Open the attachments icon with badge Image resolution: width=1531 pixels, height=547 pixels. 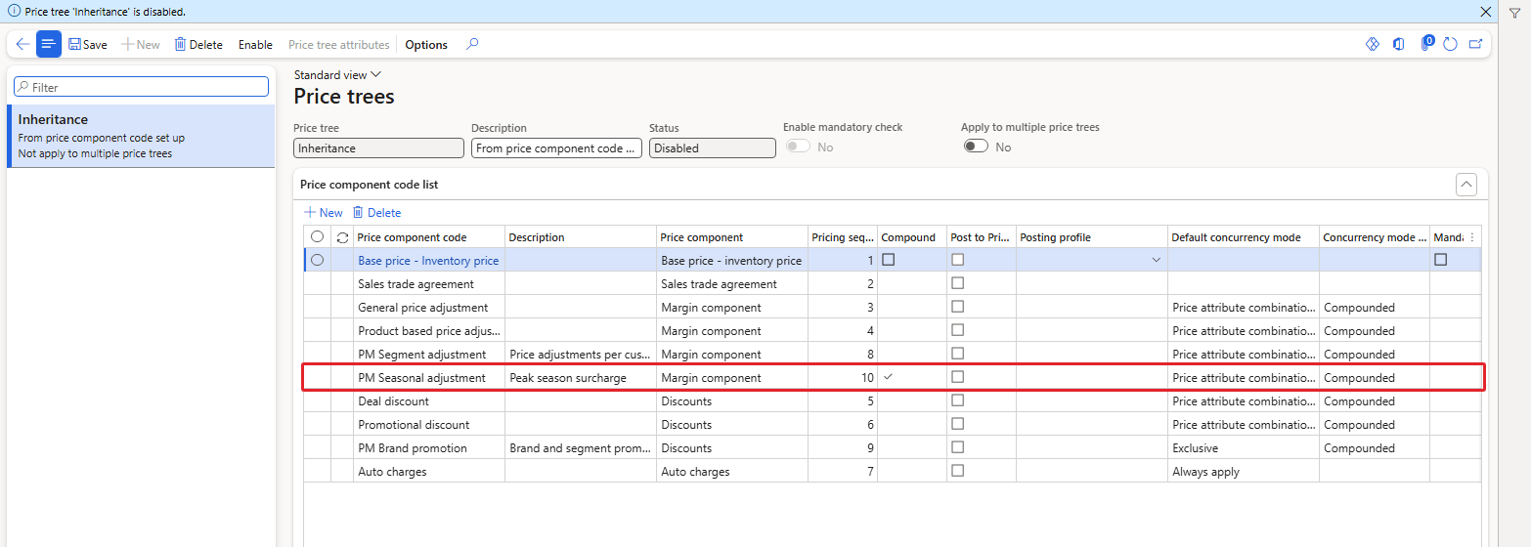[x=1426, y=43]
